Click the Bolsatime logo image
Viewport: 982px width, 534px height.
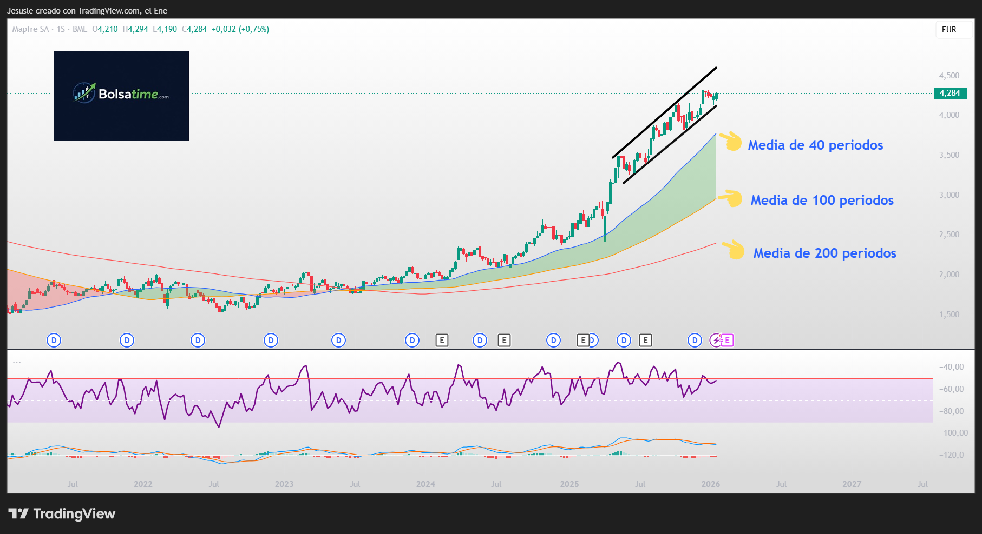[x=121, y=96]
